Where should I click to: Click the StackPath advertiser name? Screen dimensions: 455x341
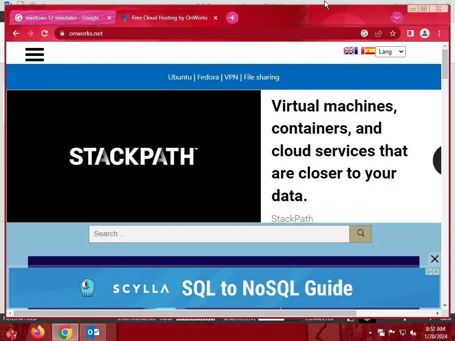pyautogui.click(x=292, y=218)
